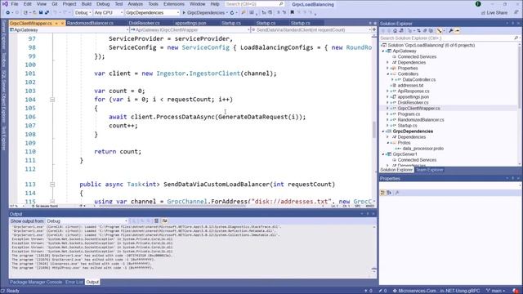This screenshot has width=523, height=294.
Task: Open the Show output from Debug dropdown
Action: [87, 221]
